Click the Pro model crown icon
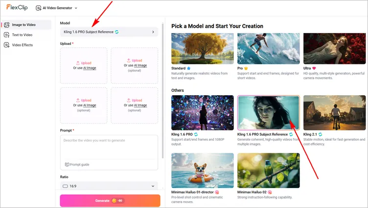Screen dimensions: 368x208 pos(246,68)
